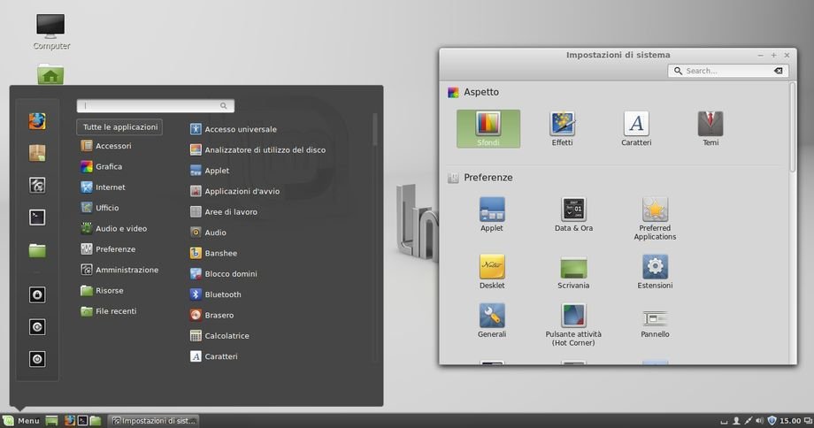Open the Desklet settings icon
Image resolution: width=814 pixels, height=428 pixels.
(x=492, y=271)
